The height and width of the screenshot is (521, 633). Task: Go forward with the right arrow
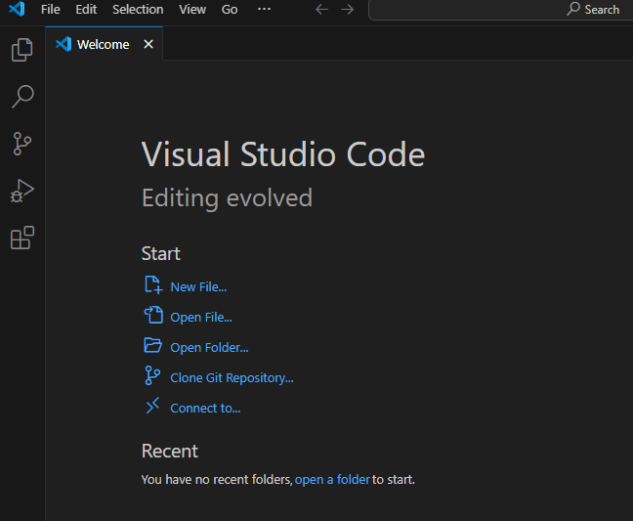point(347,10)
